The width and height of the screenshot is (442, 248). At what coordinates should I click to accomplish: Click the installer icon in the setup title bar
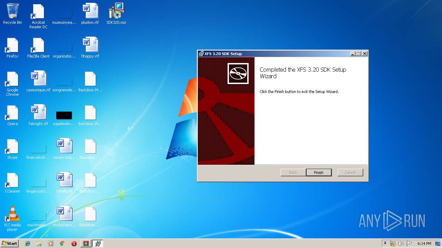coord(201,54)
